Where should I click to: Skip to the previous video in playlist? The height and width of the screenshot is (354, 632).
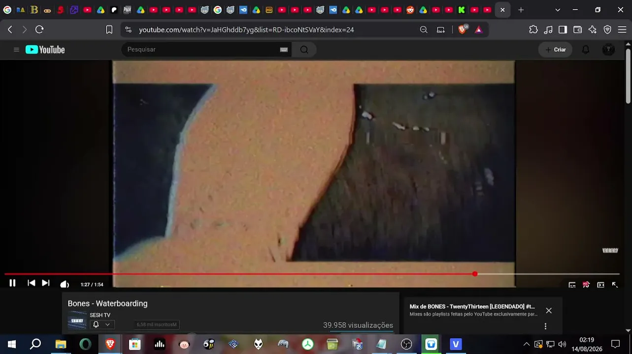[x=31, y=283]
